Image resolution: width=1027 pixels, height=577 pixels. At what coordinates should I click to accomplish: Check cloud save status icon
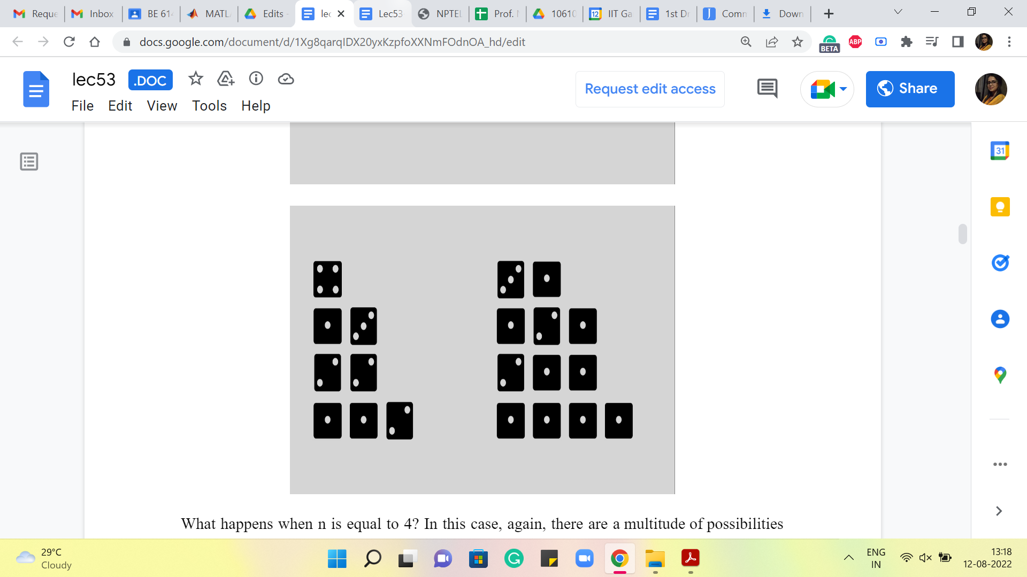286,79
